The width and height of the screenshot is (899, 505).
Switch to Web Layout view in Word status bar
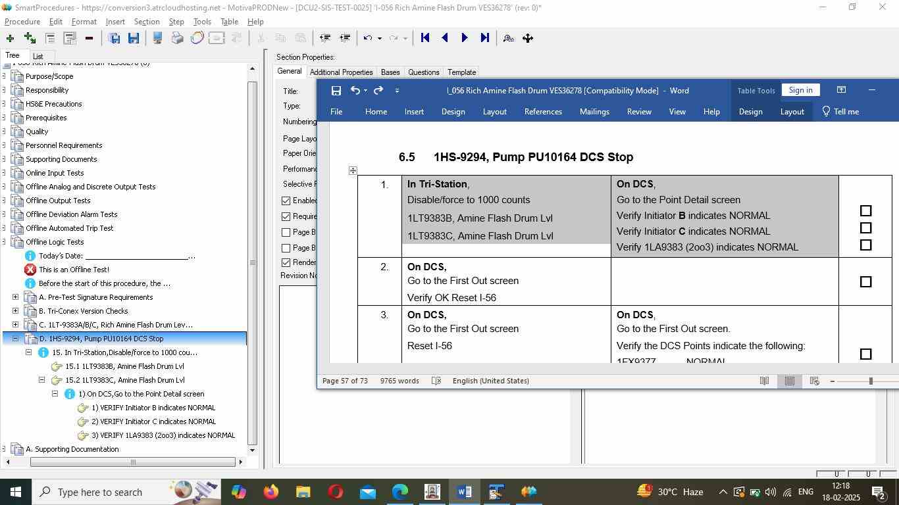point(814,381)
